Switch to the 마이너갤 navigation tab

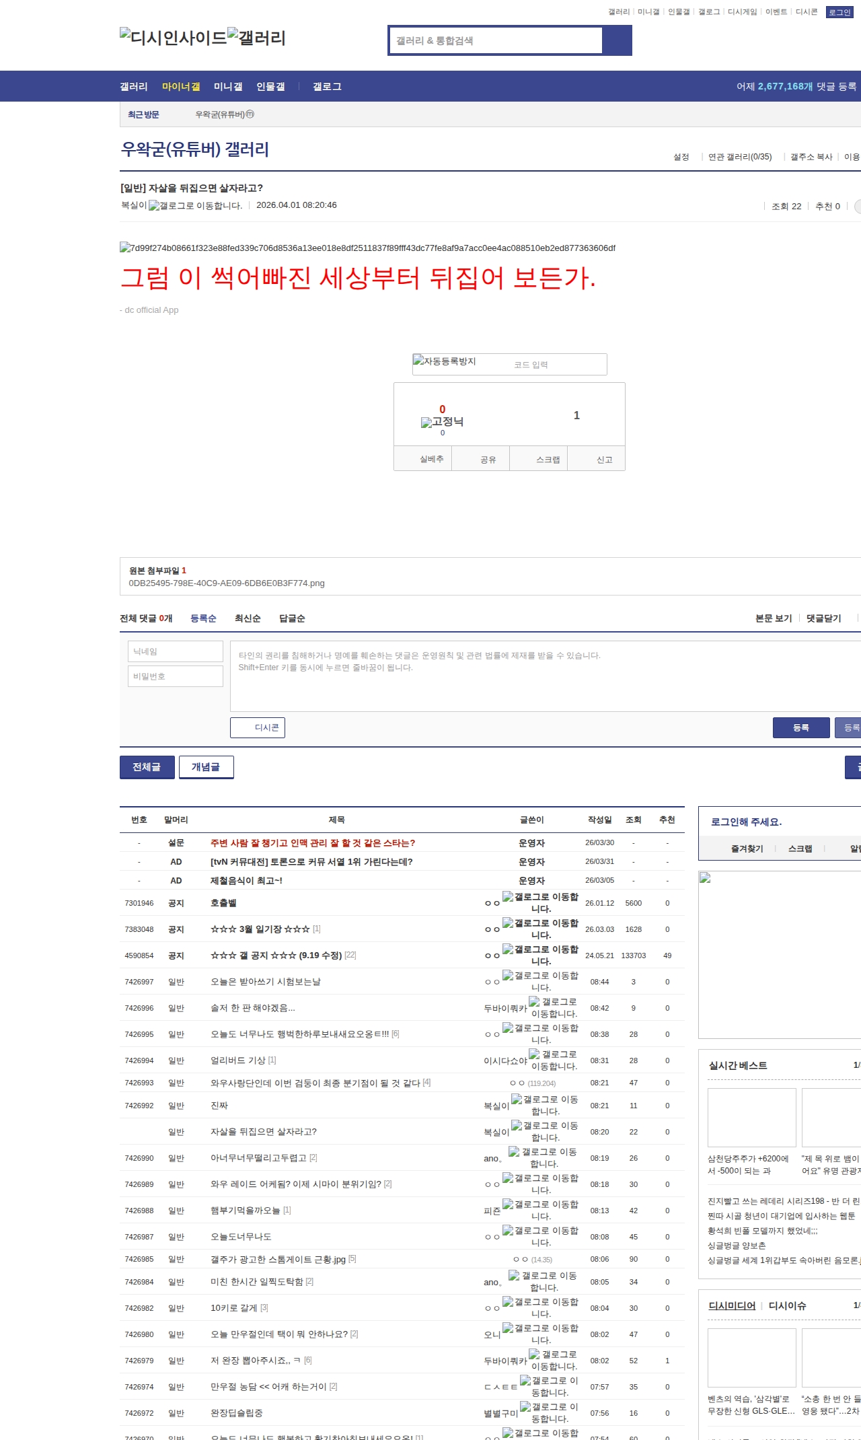pos(181,87)
